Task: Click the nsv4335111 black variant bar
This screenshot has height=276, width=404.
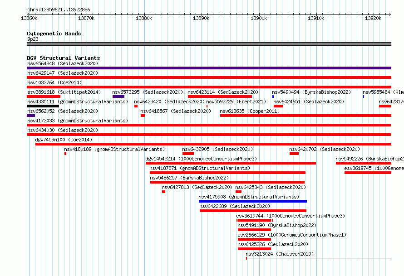Action: 43,106
